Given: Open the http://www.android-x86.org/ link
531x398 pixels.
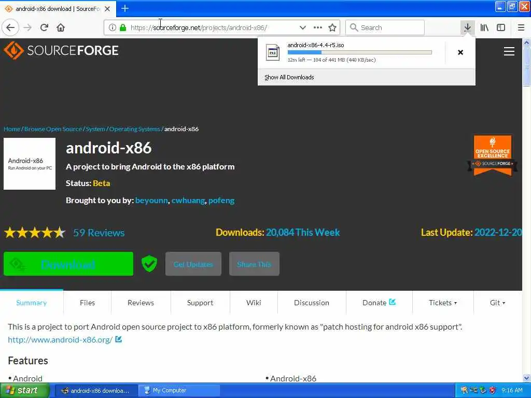Looking at the screenshot, I should [60, 339].
